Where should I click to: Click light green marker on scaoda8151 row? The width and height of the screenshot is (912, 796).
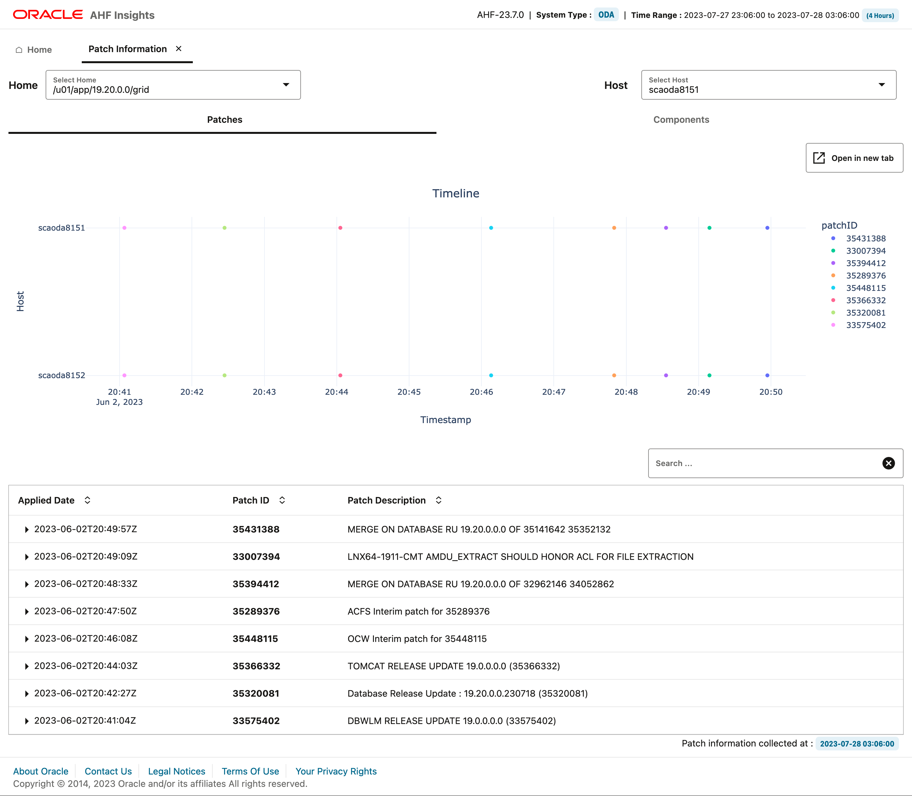(x=225, y=228)
